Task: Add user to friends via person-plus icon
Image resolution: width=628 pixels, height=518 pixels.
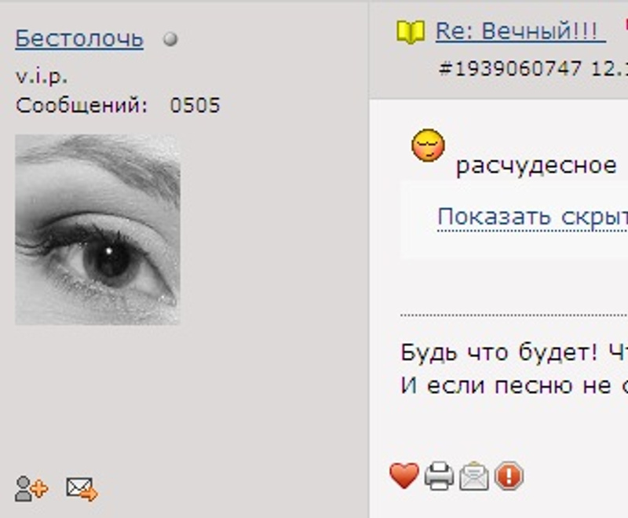Action: click(x=31, y=488)
